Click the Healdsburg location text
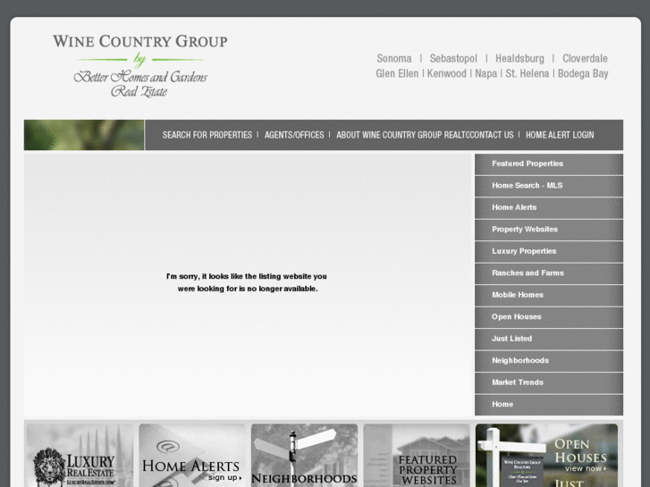The height and width of the screenshot is (487, 650). 519,58
